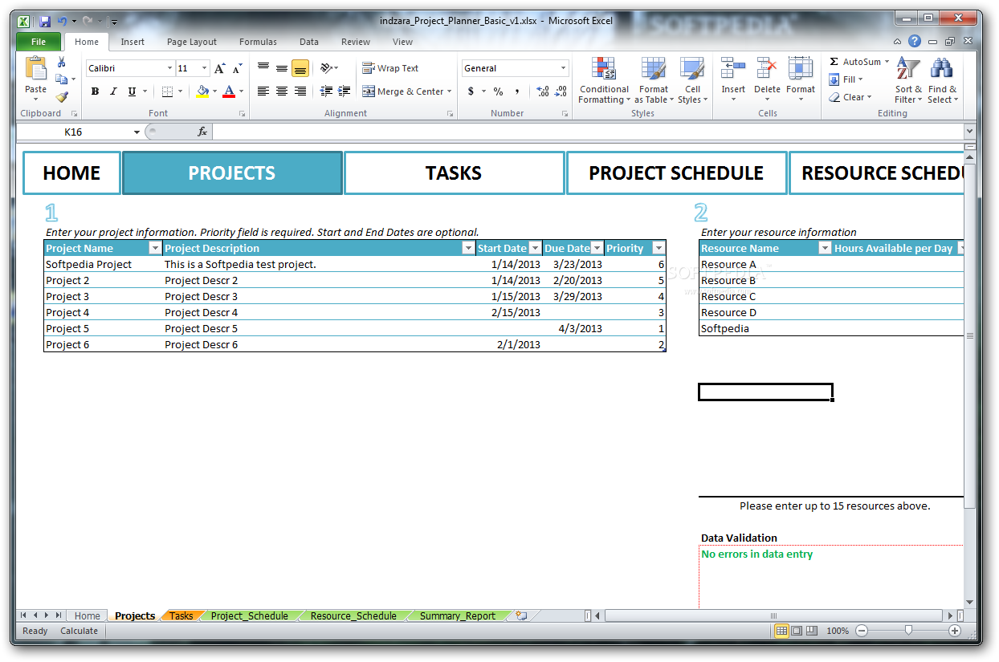Open Priority column filter dropdown
The height and width of the screenshot is (662, 999).
click(659, 249)
